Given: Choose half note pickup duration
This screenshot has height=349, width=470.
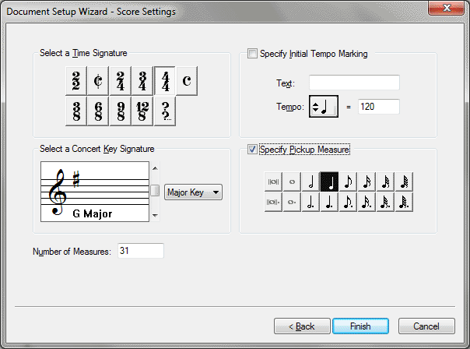Looking at the screenshot, I should [310, 182].
